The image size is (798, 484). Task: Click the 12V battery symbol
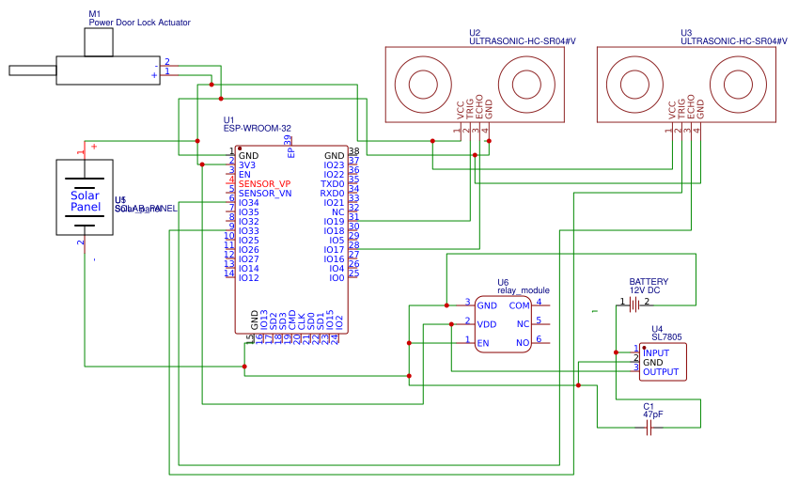(634, 304)
